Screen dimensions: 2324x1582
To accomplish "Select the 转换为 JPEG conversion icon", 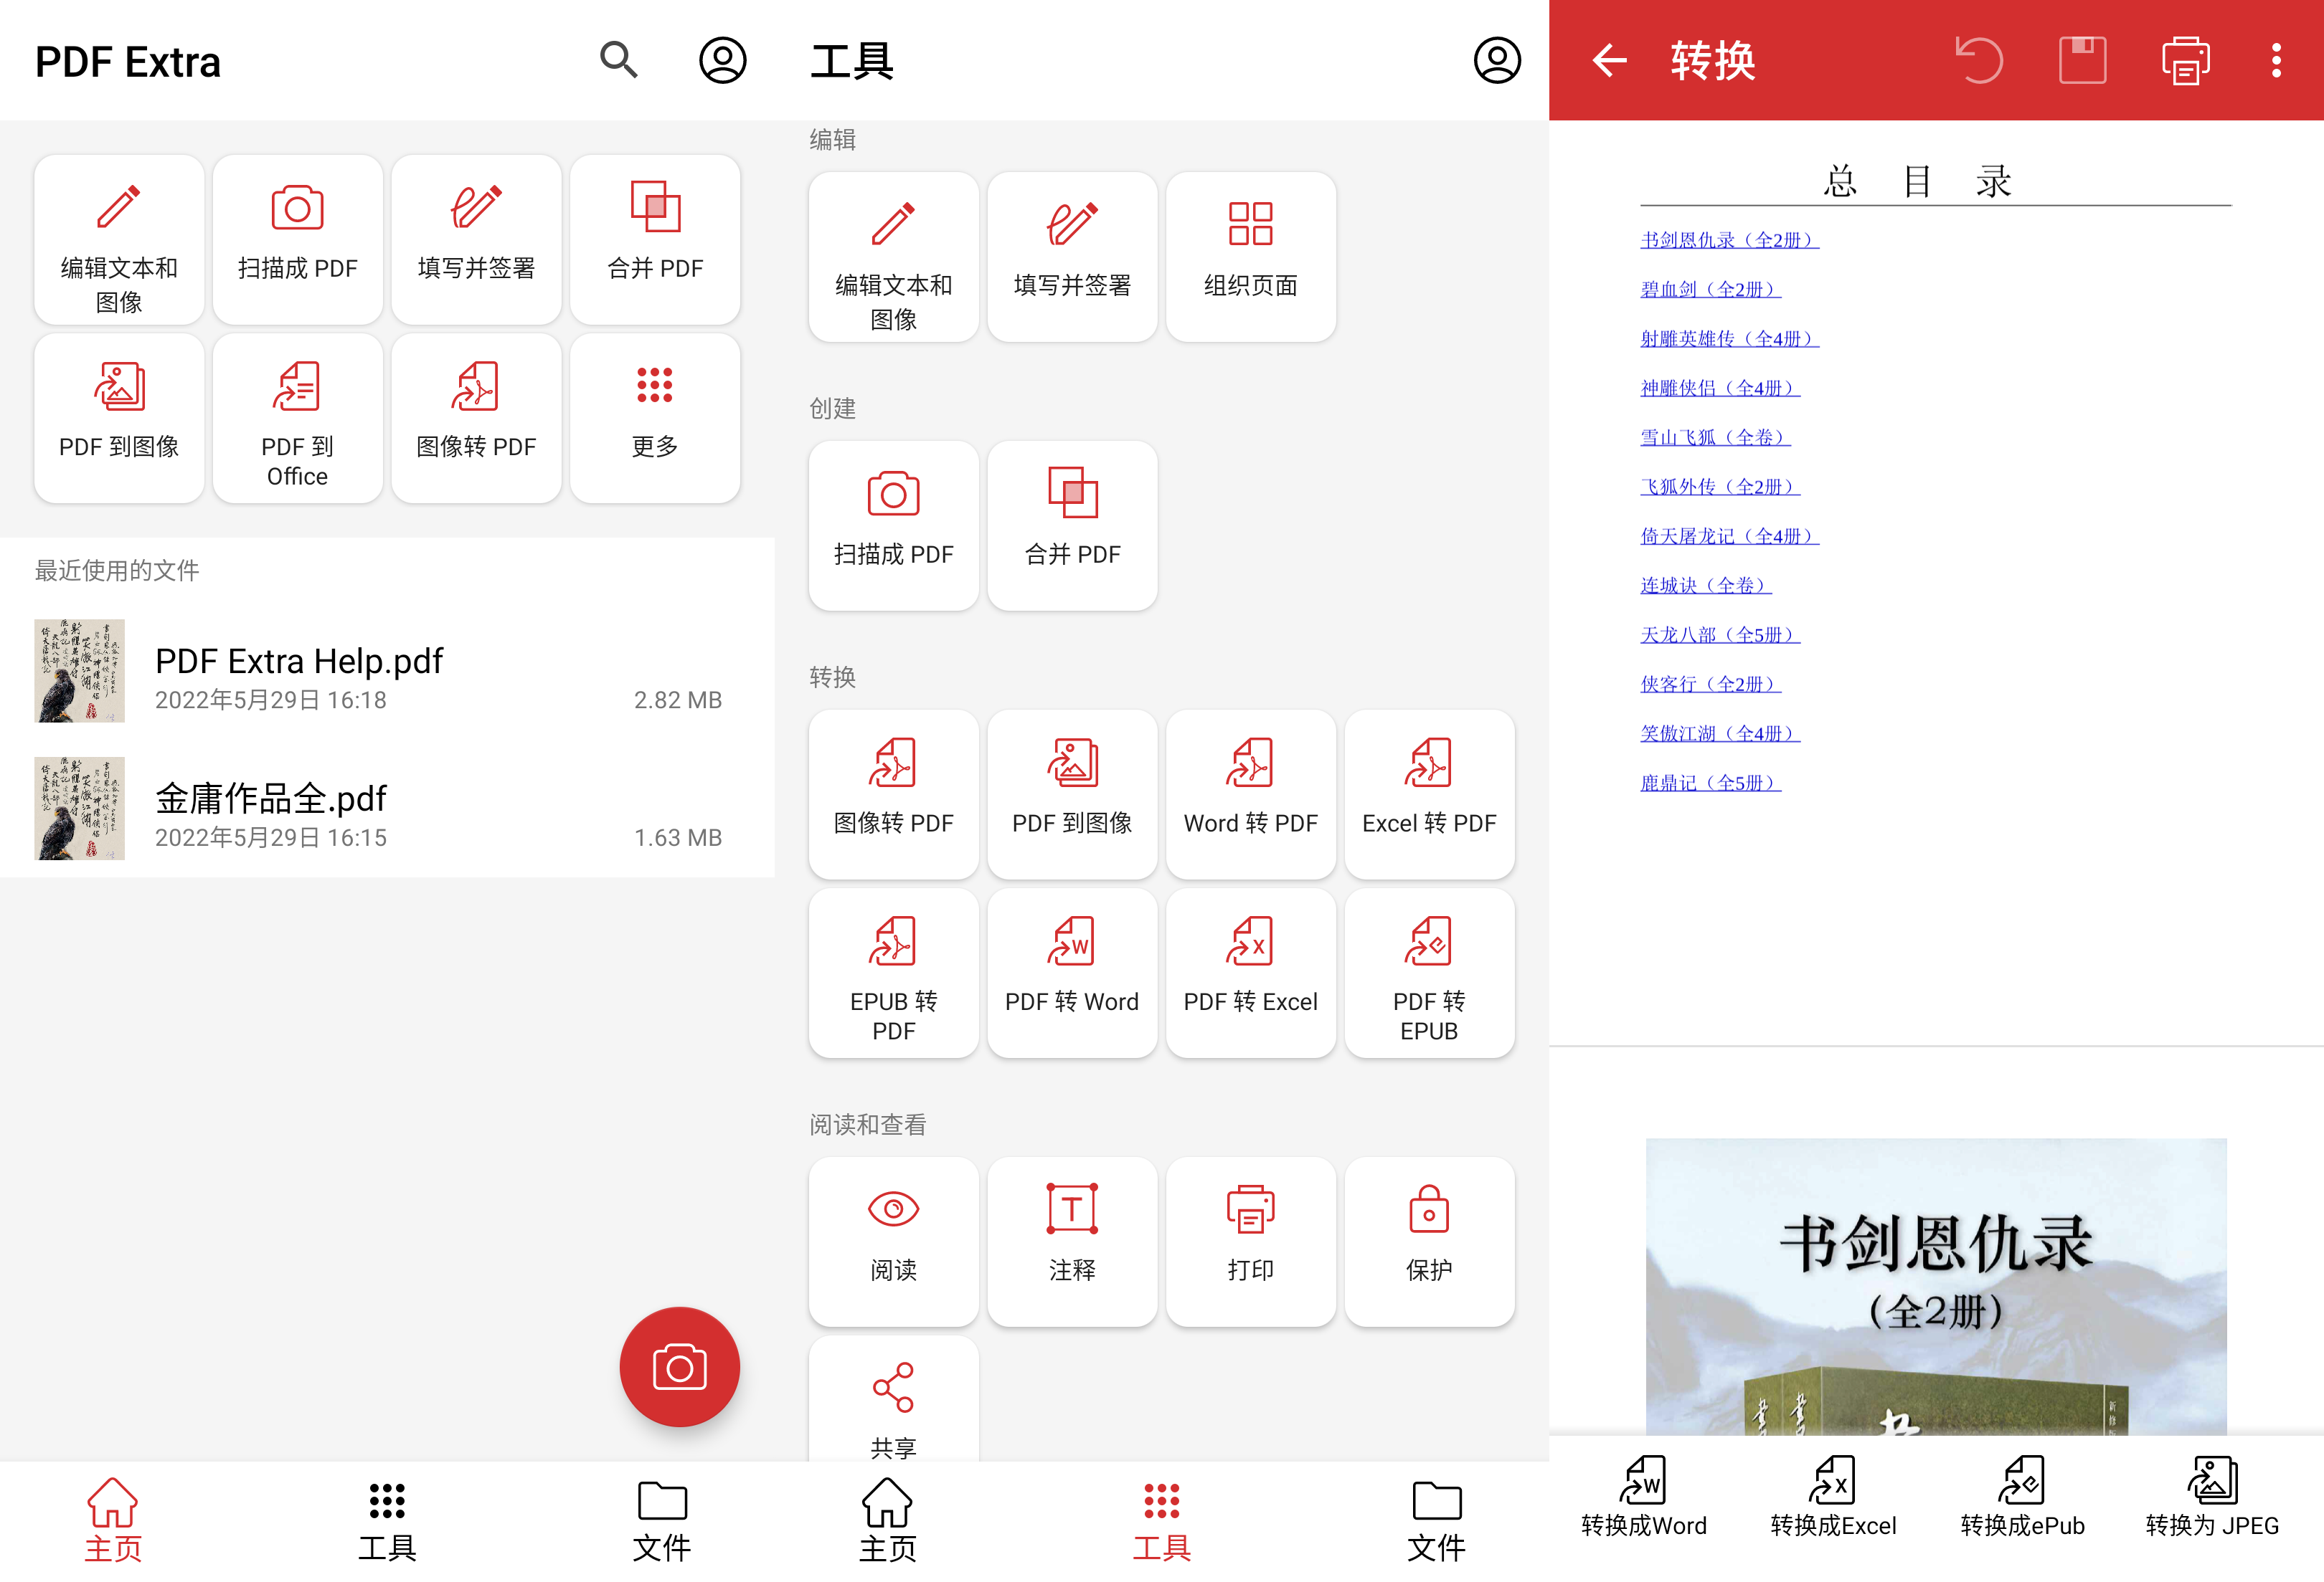I will click(x=2211, y=1495).
